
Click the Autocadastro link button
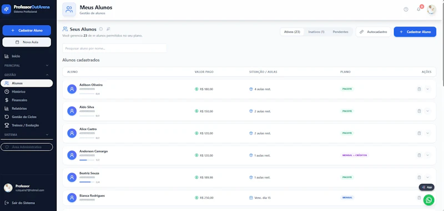tap(373, 32)
